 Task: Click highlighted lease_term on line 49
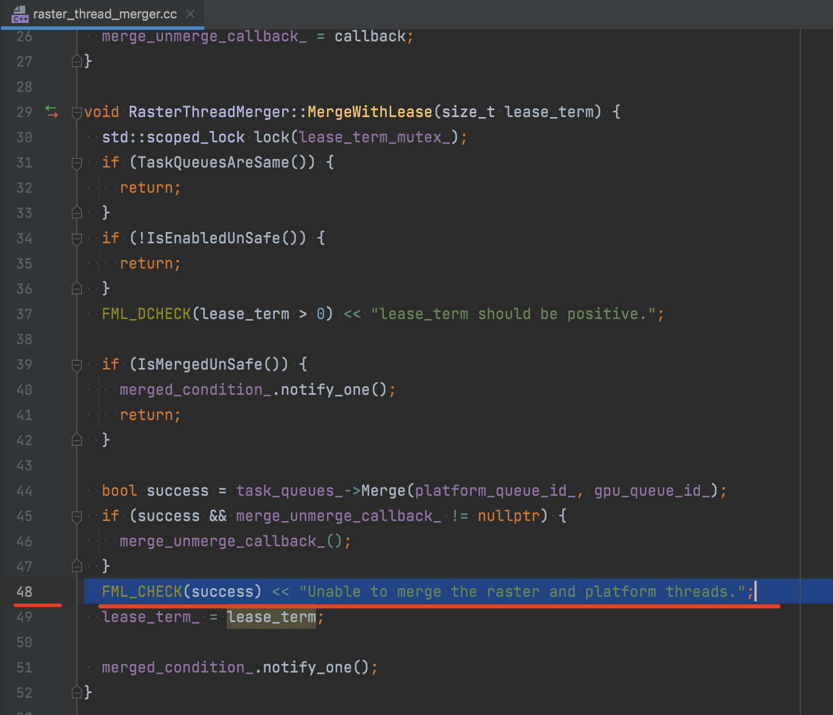tap(271, 617)
